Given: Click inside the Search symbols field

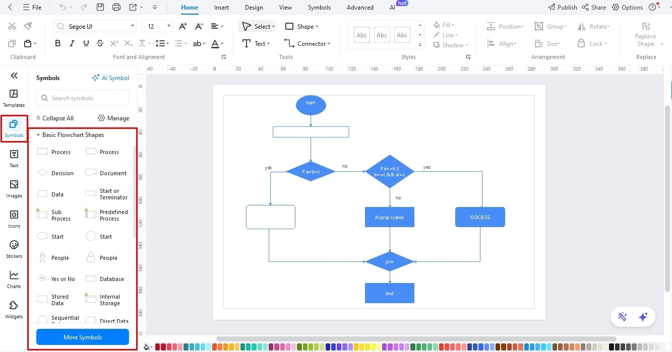Looking at the screenshot, I should tap(83, 98).
